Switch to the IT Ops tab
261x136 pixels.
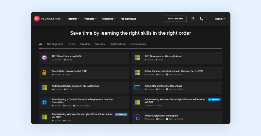[x=72, y=44]
